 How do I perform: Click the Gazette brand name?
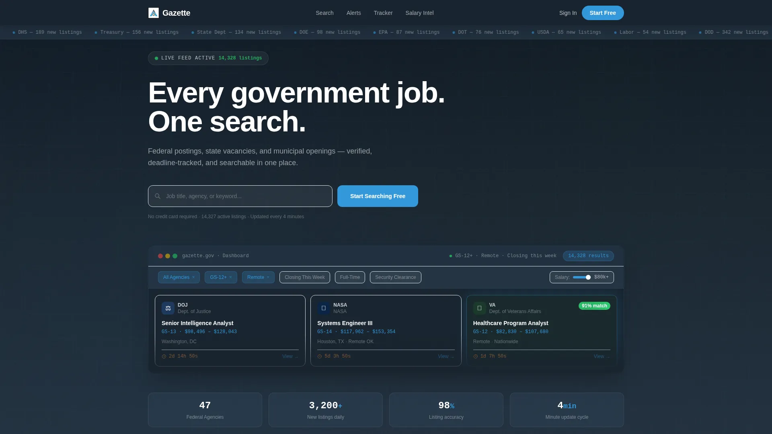pyautogui.click(x=176, y=13)
